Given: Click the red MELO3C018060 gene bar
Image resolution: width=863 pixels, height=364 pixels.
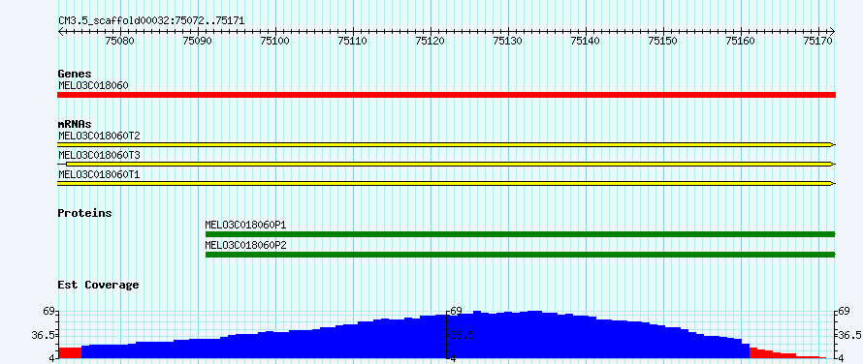Looking at the screenshot, I should tap(446, 95).
